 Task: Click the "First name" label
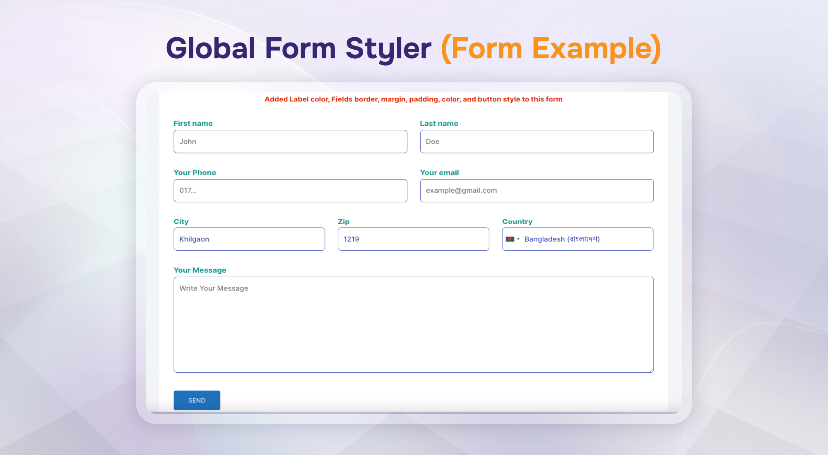[193, 123]
